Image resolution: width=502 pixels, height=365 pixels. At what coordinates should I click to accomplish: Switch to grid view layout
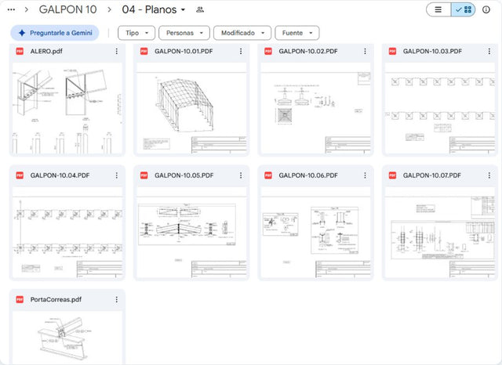(x=464, y=9)
